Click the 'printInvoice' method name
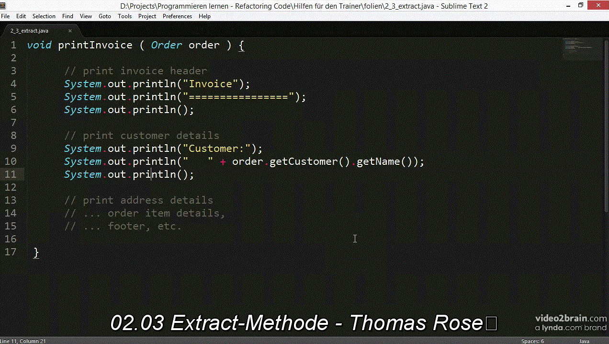 [x=95, y=45]
